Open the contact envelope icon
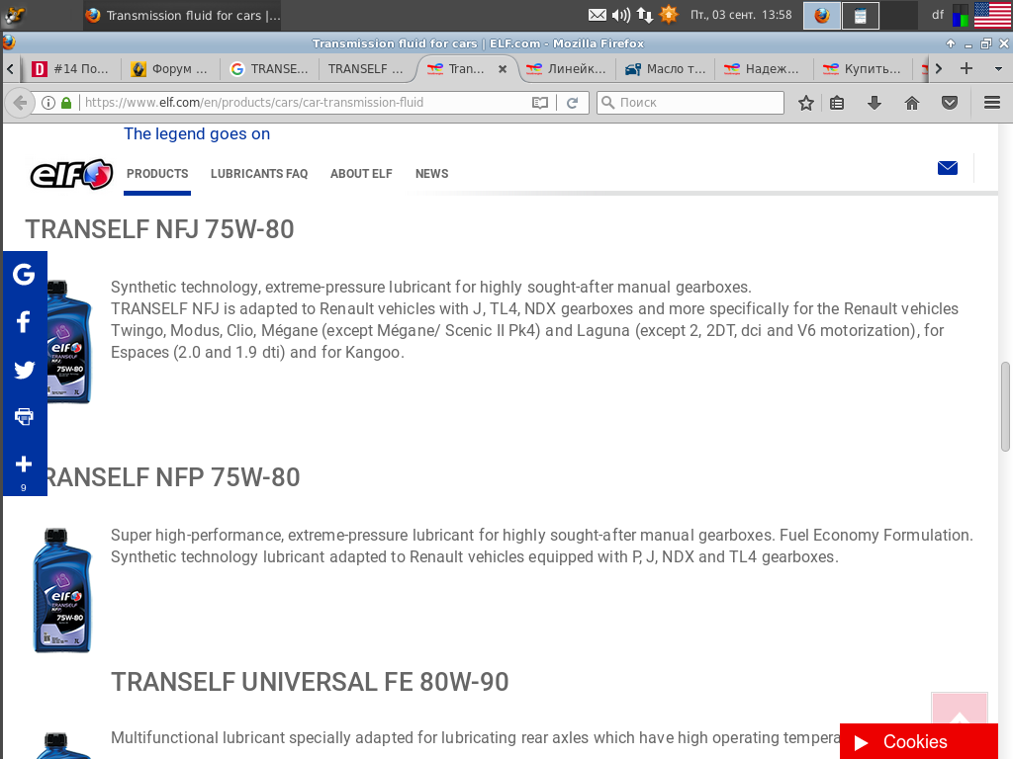Image resolution: width=1013 pixels, height=759 pixels. [947, 168]
